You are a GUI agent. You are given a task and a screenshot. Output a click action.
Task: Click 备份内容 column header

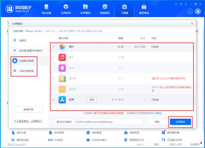pyautogui.click(x=64, y=38)
